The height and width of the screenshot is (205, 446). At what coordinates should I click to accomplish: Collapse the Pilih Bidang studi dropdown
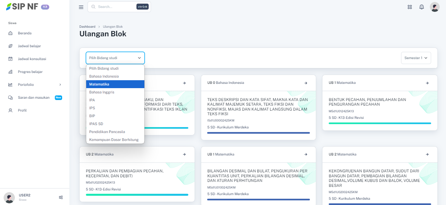point(115,58)
